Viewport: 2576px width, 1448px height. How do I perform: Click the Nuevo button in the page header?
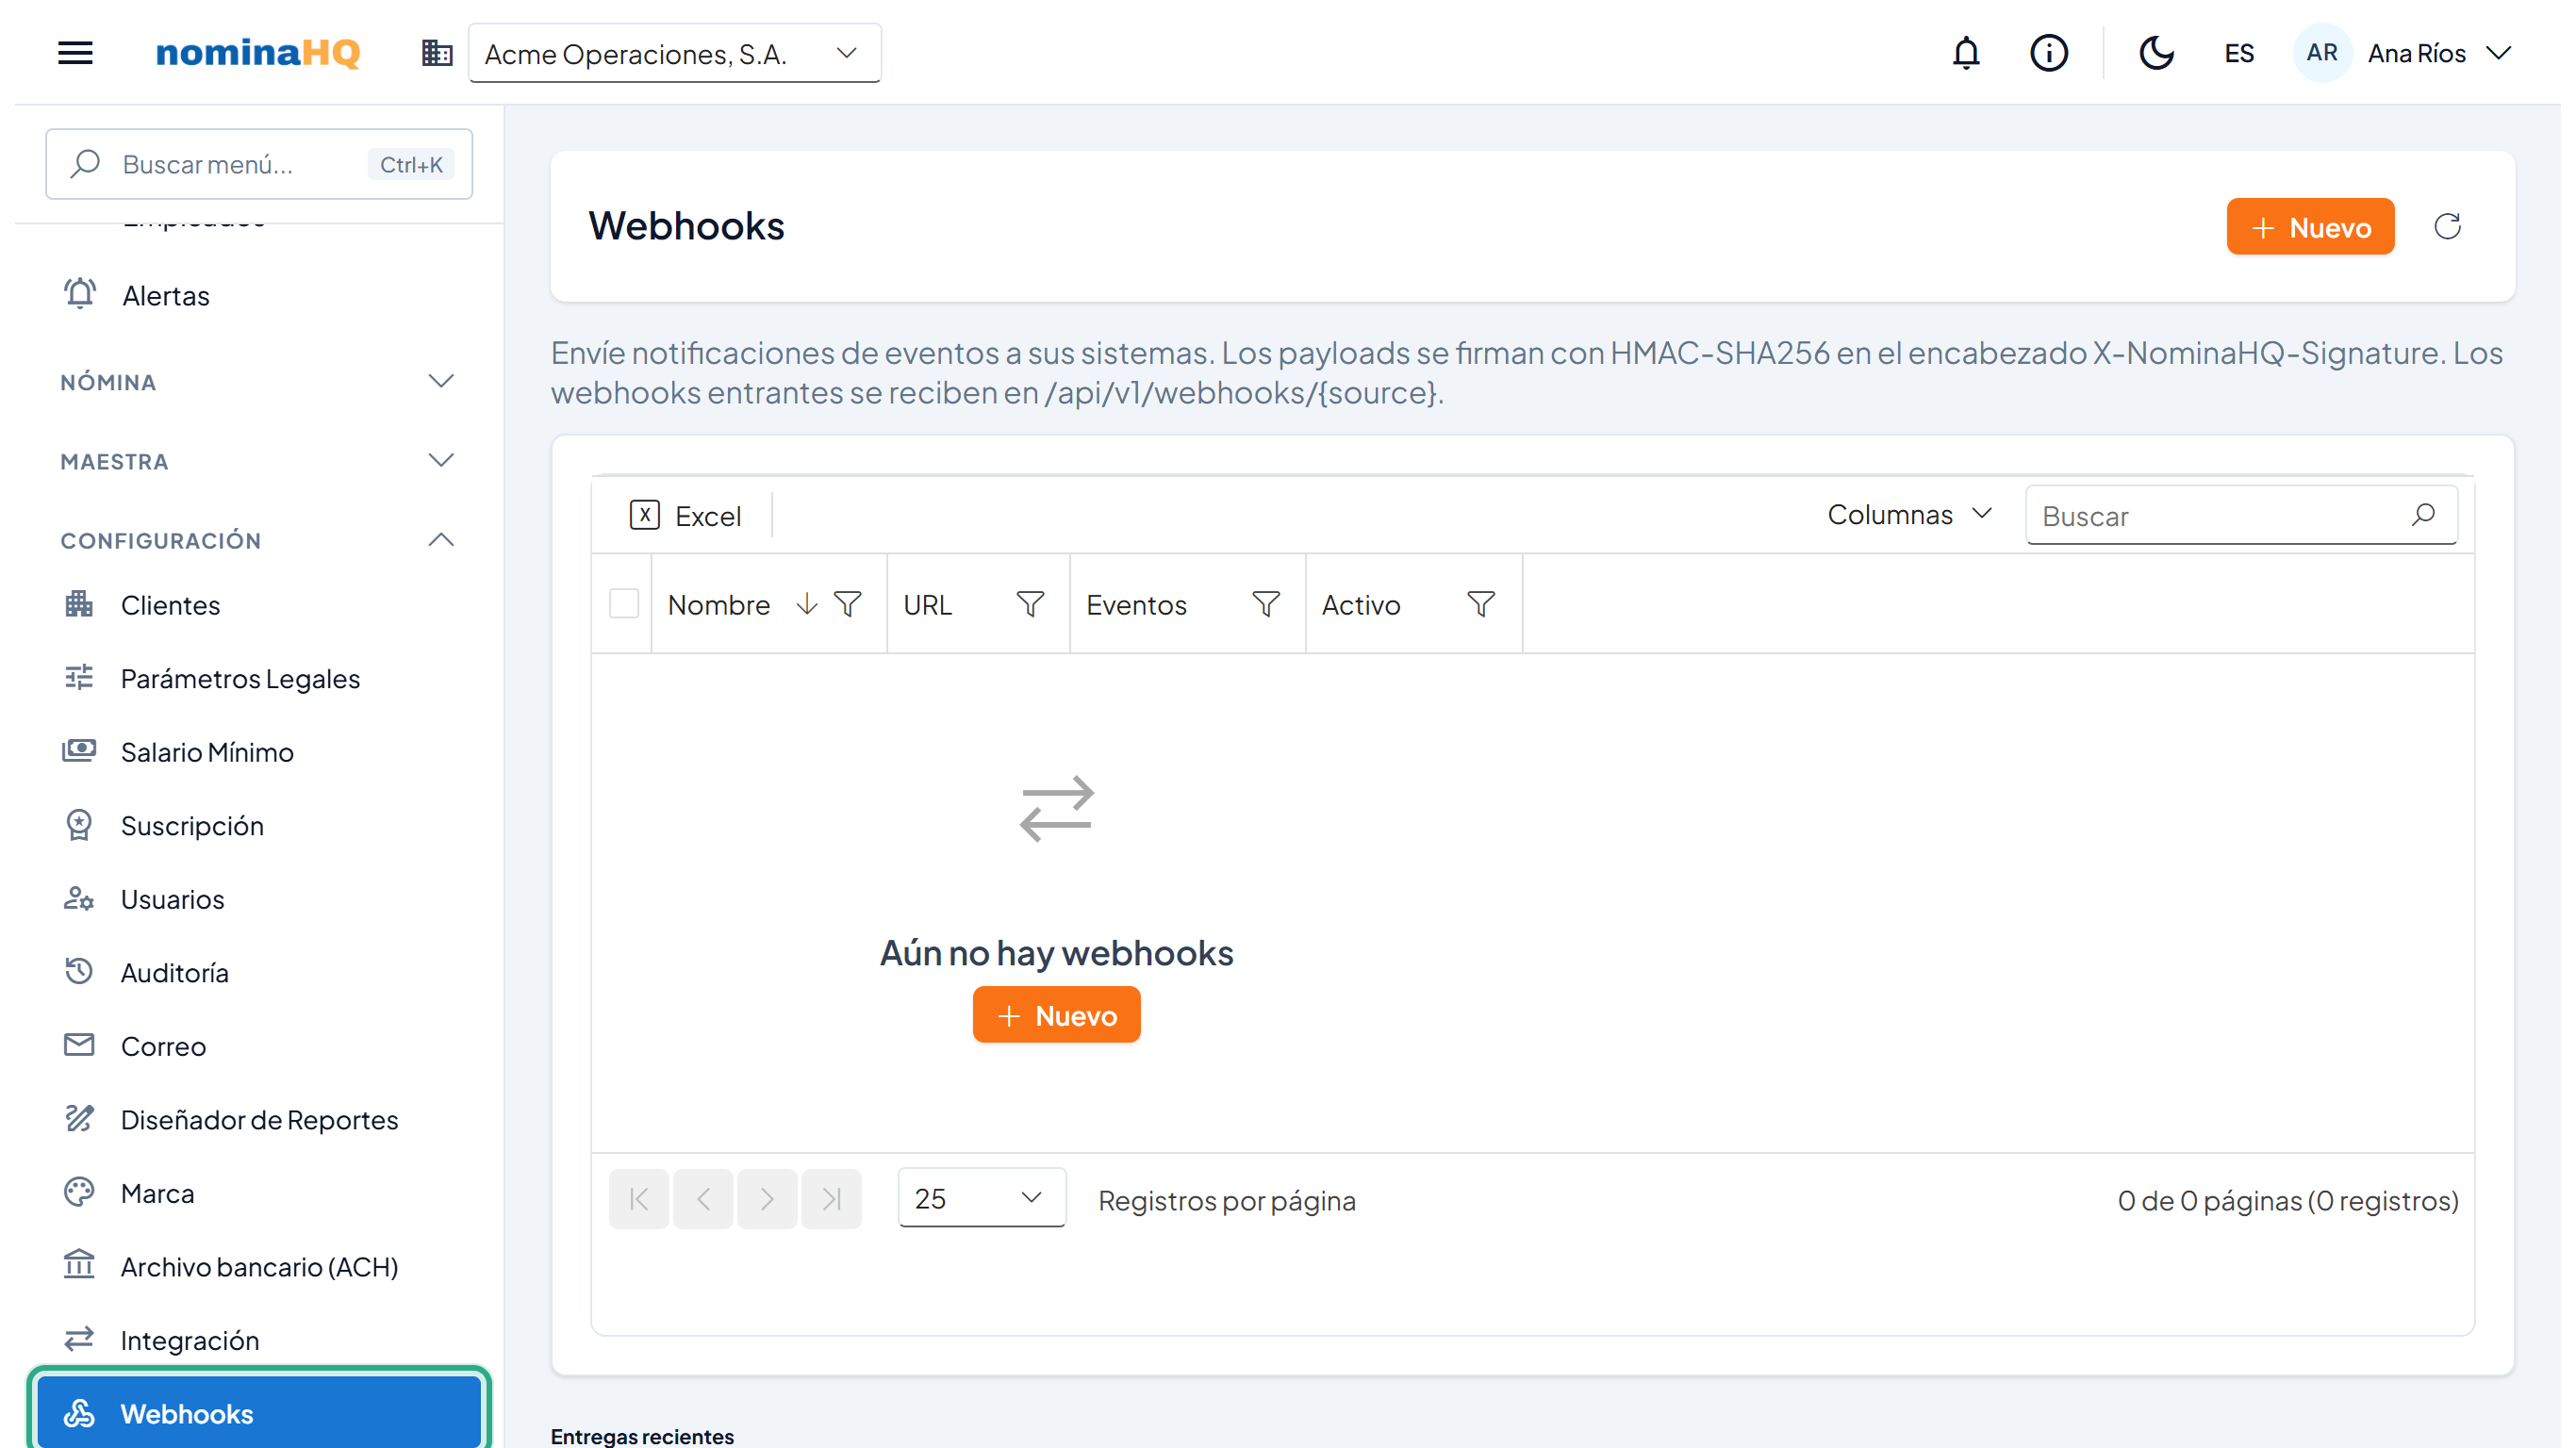(x=2310, y=227)
